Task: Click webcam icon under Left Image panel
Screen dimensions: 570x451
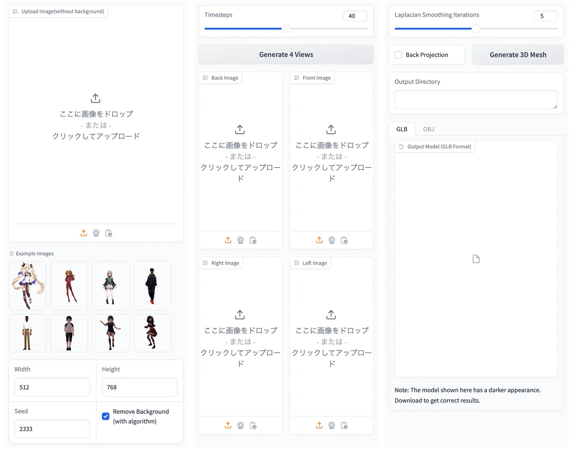Action: pyautogui.click(x=332, y=425)
